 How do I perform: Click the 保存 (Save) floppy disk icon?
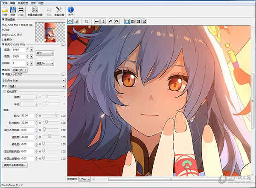[13, 10]
